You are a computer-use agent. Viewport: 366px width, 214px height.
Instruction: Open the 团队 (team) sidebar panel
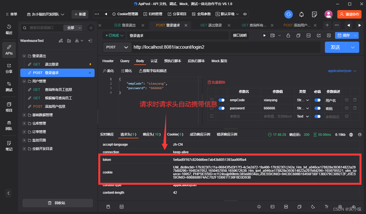[9, 126]
